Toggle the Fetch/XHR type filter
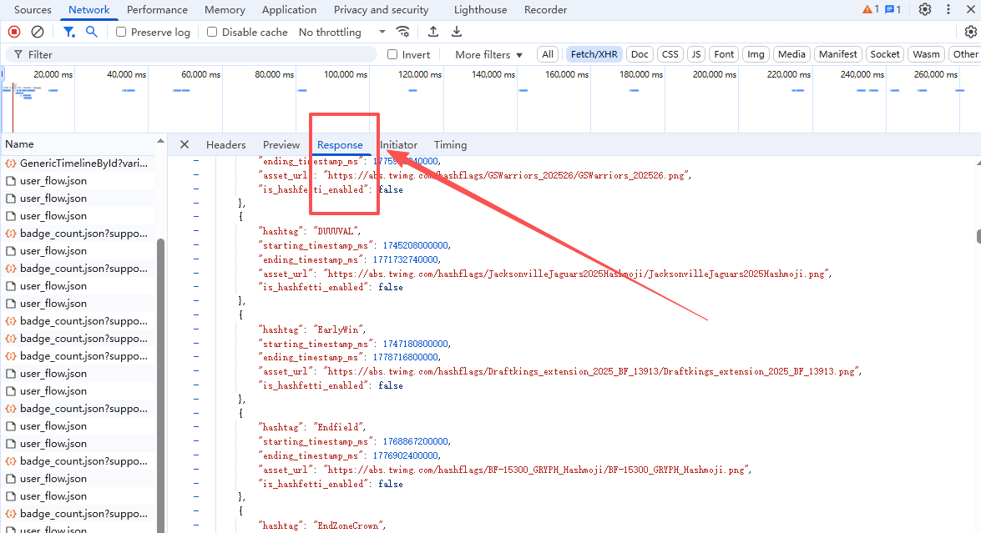981x533 pixels. (x=594, y=54)
